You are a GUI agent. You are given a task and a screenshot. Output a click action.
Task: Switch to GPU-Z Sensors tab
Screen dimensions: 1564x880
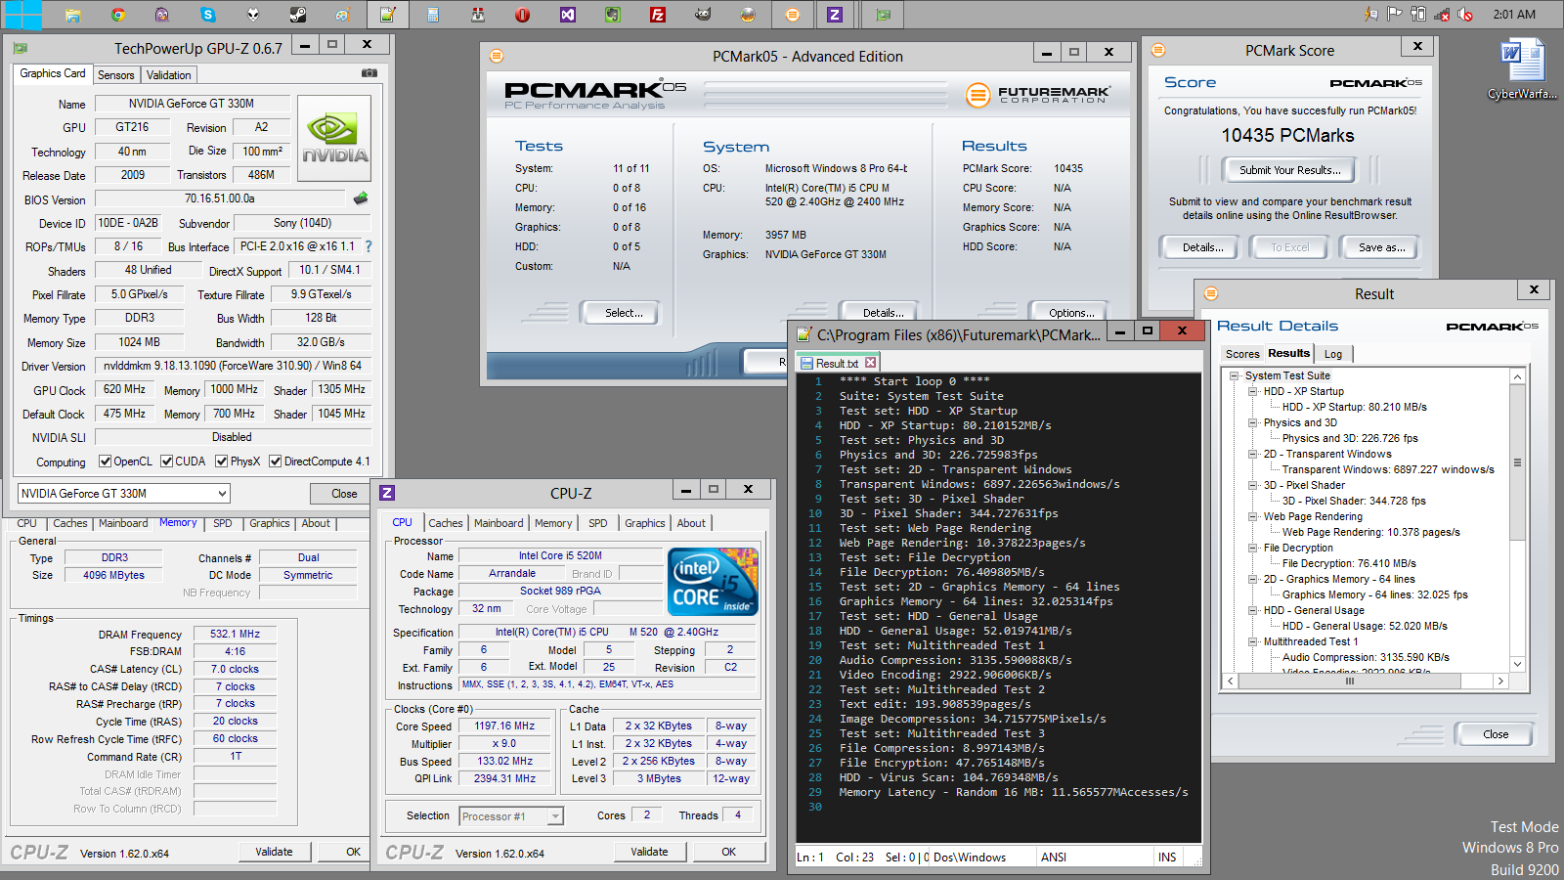point(115,75)
